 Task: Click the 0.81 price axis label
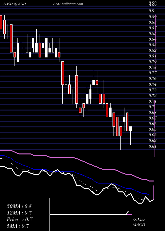coord(152,56)
